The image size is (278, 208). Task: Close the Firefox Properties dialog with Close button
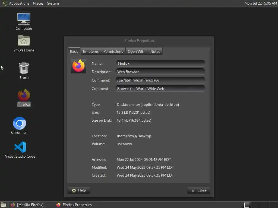[x=199, y=190]
